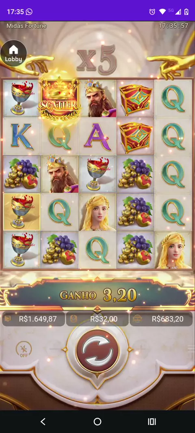Tap Android home circle button
The height and width of the screenshot is (433, 195).
pos(97,421)
